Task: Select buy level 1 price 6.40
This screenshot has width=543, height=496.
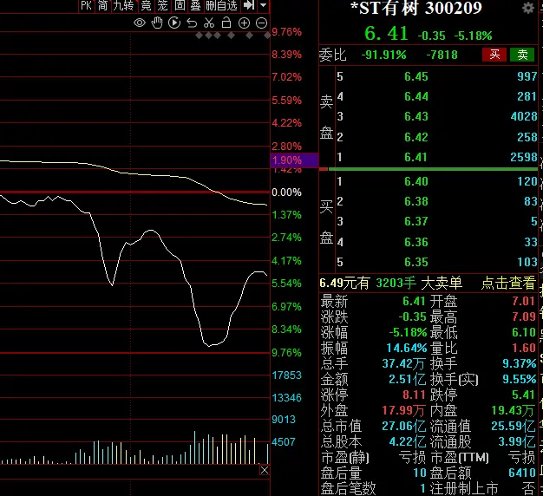Action: pos(415,181)
